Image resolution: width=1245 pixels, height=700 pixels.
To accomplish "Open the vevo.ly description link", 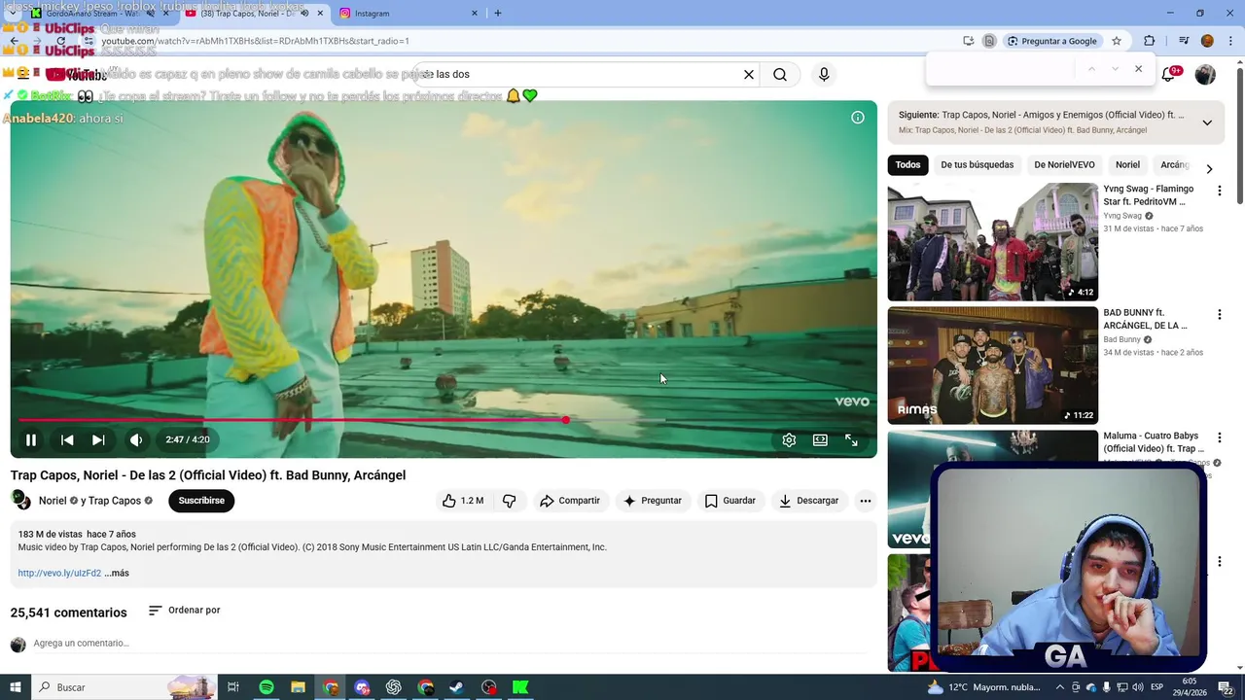I will pos(59,574).
